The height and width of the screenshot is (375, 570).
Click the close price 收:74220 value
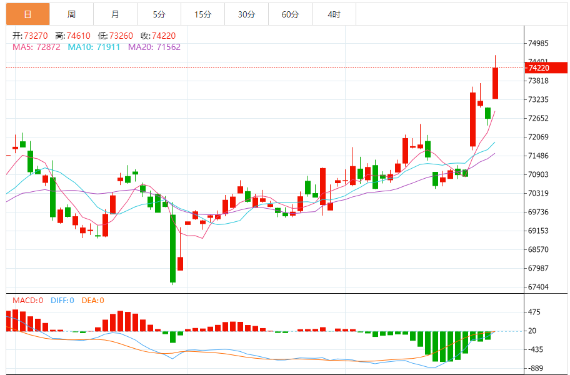(158, 36)
